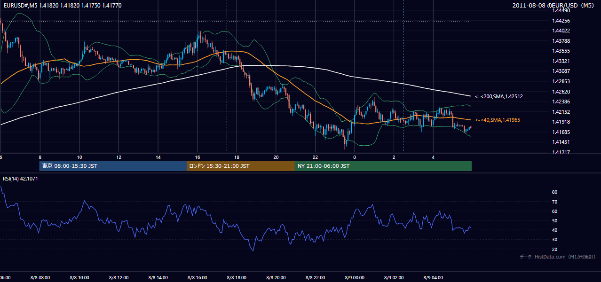The image size is (601, 282).
Task: Click RSI scale level 50
Action: [555, 220]
